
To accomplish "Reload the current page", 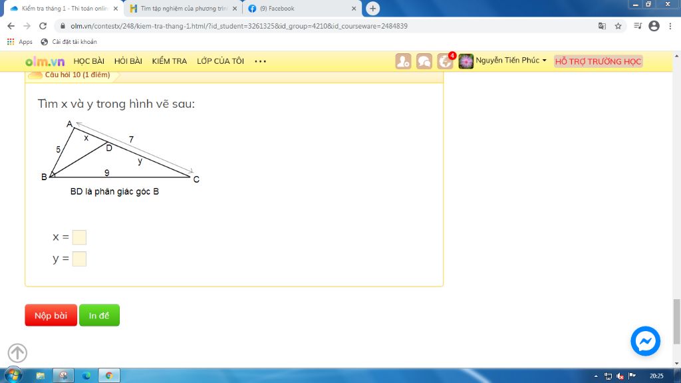I will (43, 26).
